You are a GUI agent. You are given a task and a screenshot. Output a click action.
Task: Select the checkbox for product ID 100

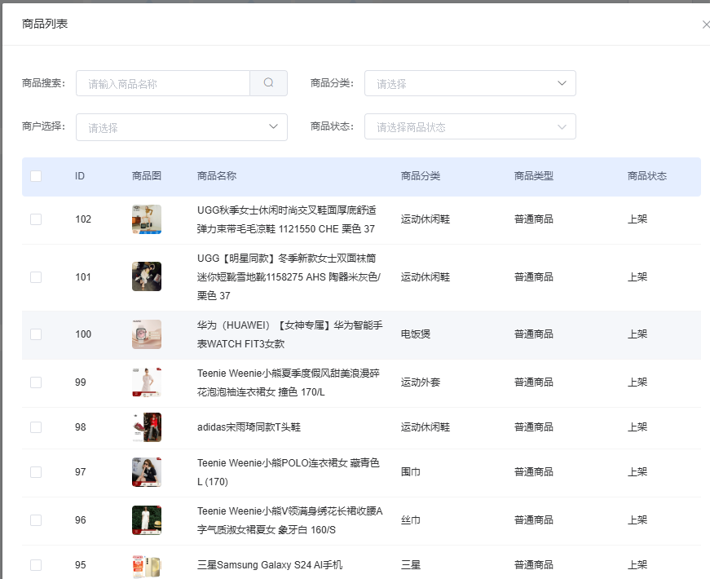coord(36,334)
